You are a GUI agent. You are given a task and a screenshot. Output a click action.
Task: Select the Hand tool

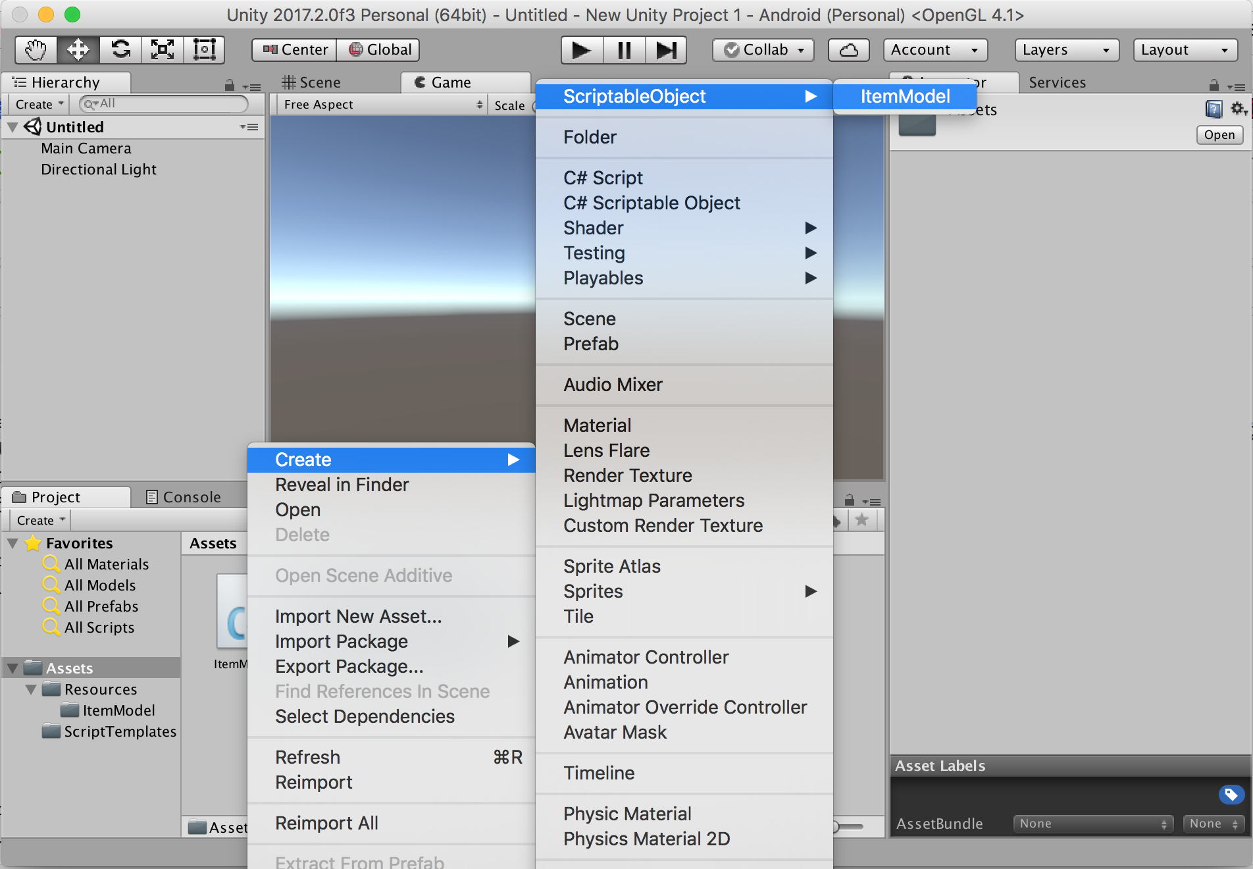pyautogui.click(x=36, y=50)
